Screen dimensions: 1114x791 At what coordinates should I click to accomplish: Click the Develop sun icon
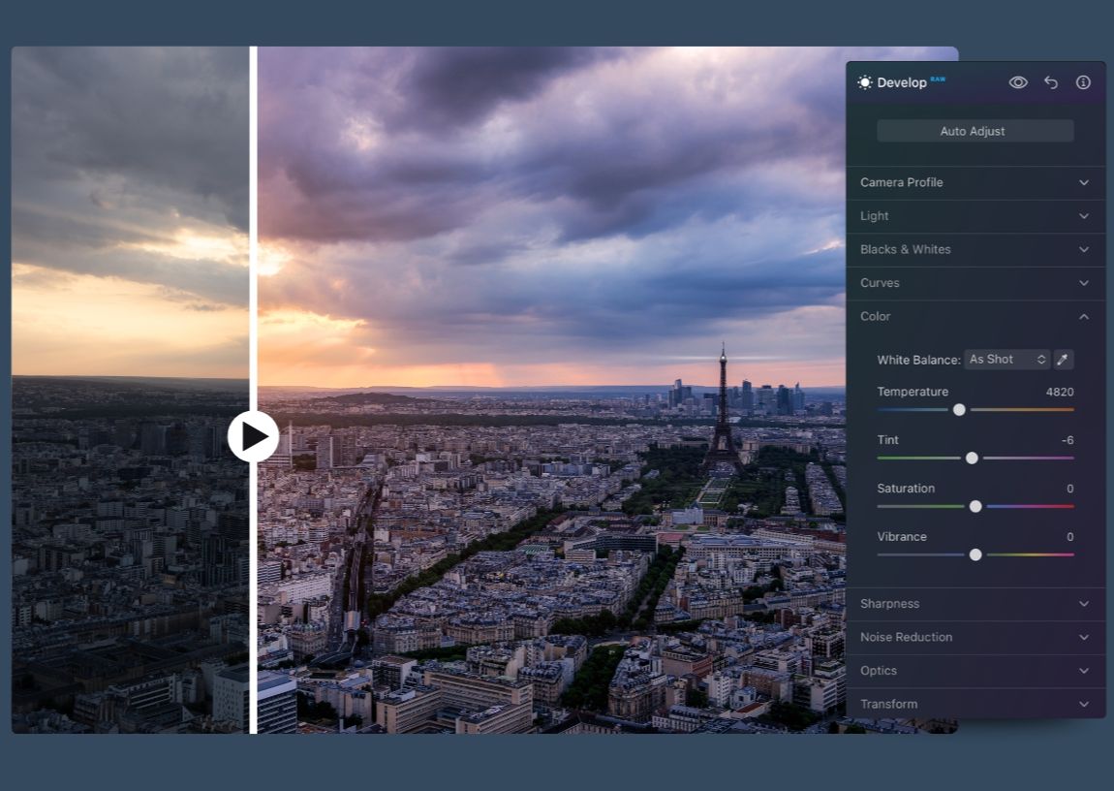(x=865, y=82)
